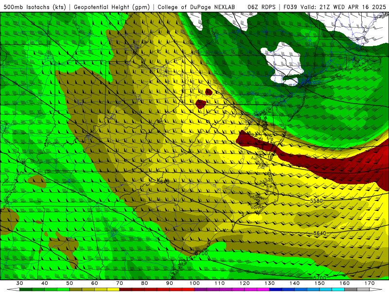
Task: Select colorbar scale label 150
Action: tap(319, 283)
